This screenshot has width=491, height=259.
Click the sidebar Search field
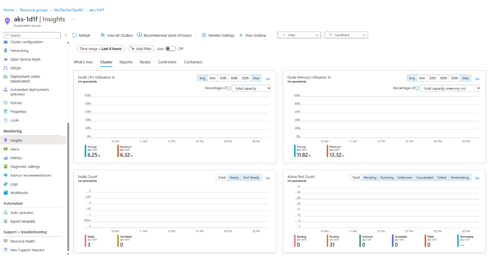click(x=32, y=35)
